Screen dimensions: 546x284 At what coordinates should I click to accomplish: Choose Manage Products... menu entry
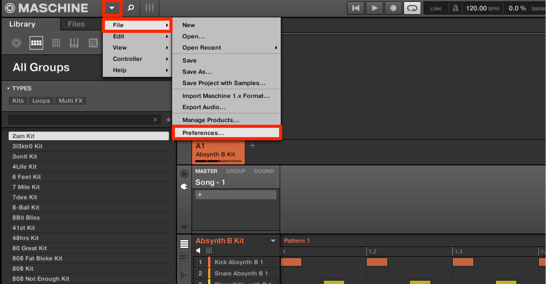click(x=226, y=120)
